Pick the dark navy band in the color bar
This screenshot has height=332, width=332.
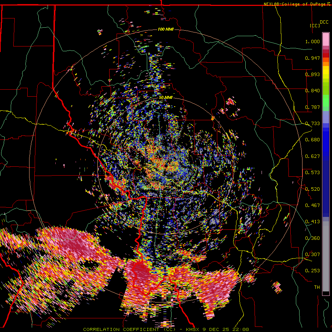pyautogui.click(x=326, y=189)
